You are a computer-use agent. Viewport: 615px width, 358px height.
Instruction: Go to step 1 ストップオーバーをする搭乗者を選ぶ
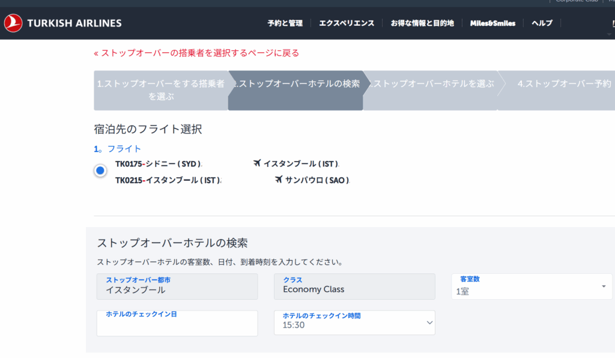[x=161, y=90]
